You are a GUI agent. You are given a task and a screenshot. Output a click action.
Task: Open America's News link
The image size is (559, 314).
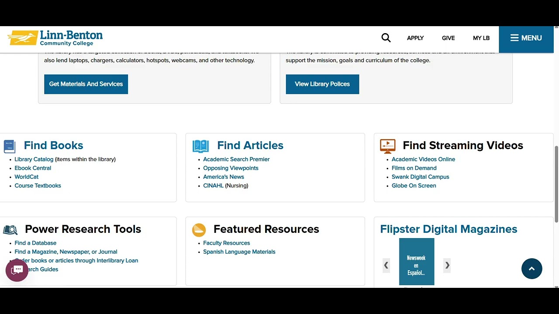(224, 177)
